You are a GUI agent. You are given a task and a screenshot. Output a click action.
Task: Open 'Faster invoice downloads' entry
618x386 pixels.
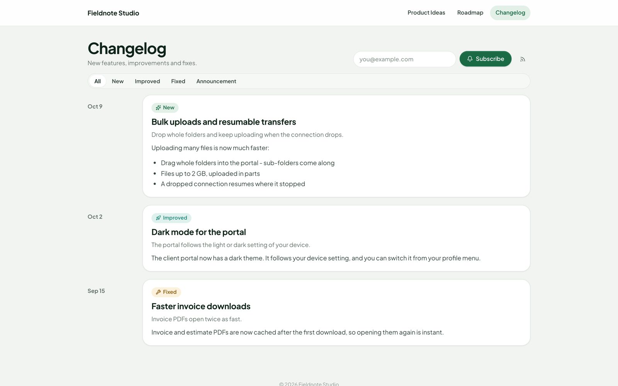click(201, 306)
